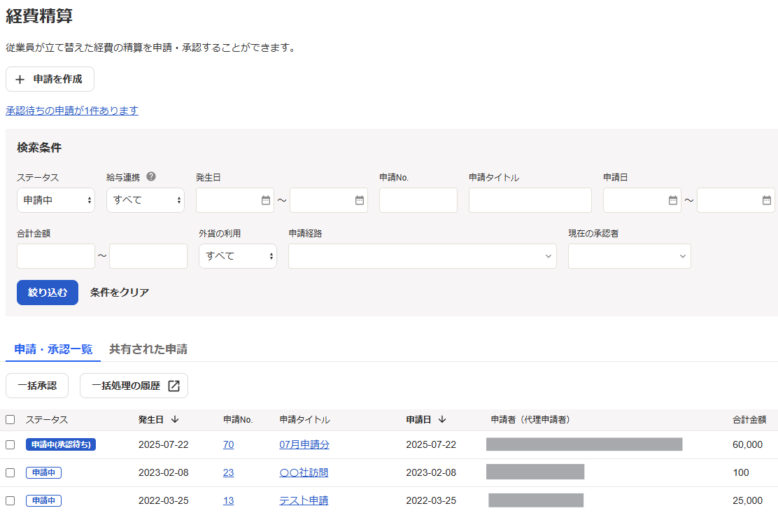The image size is (778, 513).
Task: Open calendar picker for 発生日 end date
Action: click(x=360, y=200)
